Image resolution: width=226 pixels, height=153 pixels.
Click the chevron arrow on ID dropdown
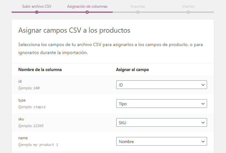coord(203,85)
